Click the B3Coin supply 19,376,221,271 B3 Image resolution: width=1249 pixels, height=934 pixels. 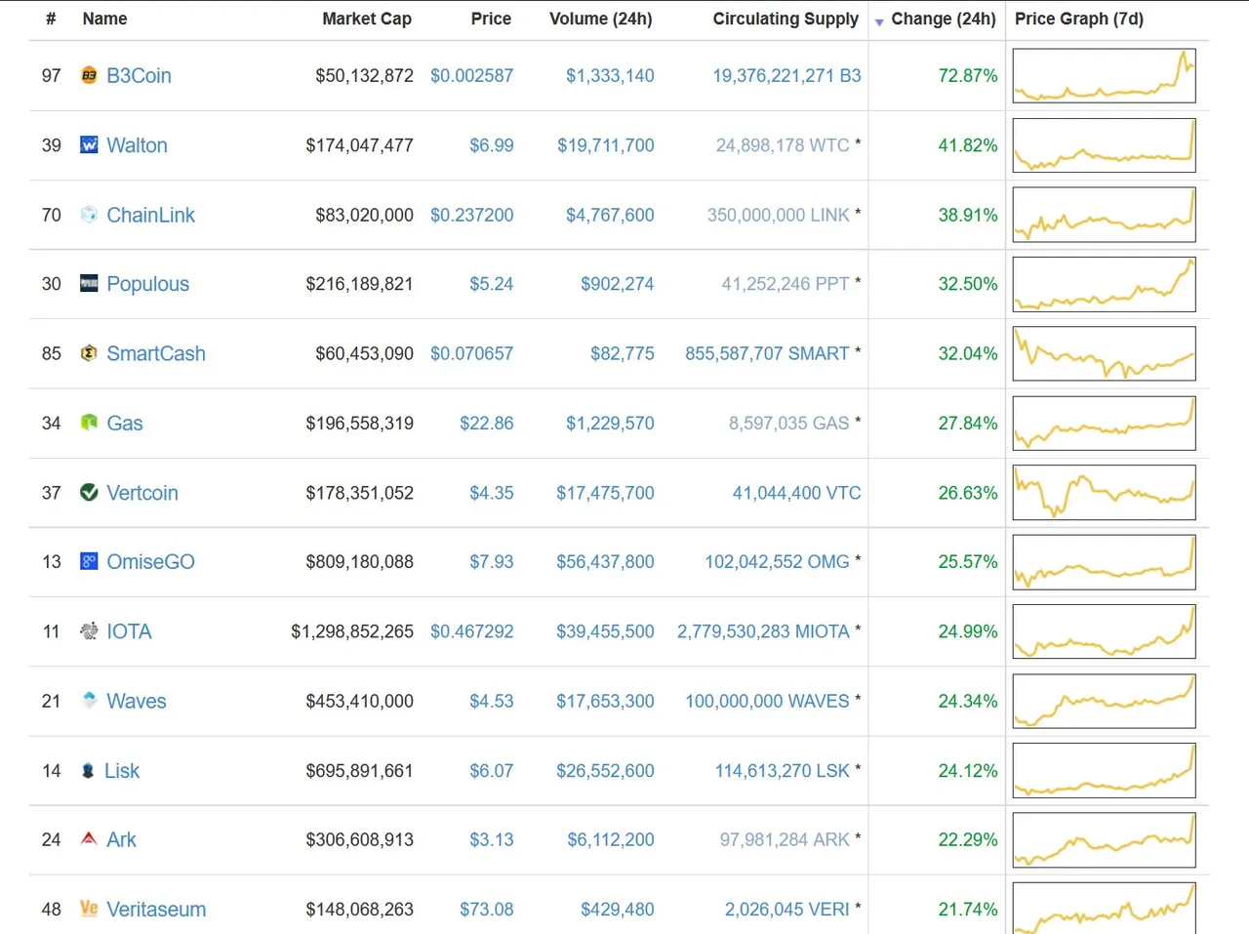pyautogui.click(x=786, y=75)
